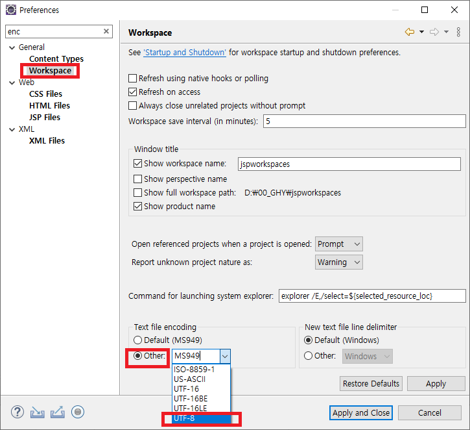This screenshot has height=430, width=470.
Task: Clear the enc filter text
Action: (x=106, y=31)
